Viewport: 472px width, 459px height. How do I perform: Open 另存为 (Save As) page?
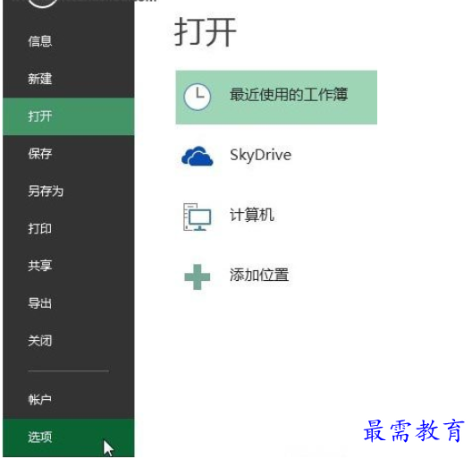(x=68, y=191)
